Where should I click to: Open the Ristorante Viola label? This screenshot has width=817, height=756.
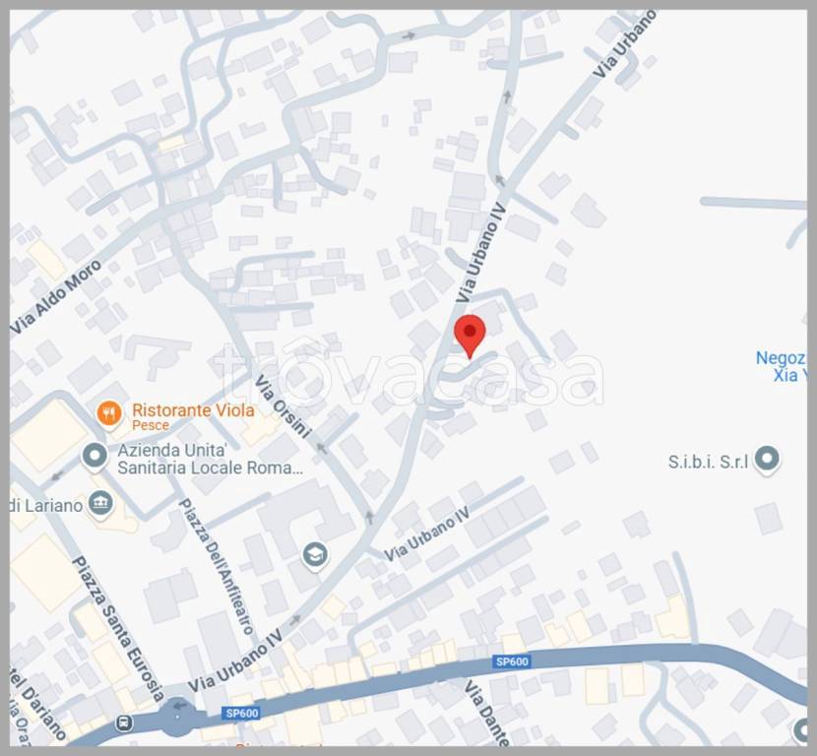tap(193, 416)
